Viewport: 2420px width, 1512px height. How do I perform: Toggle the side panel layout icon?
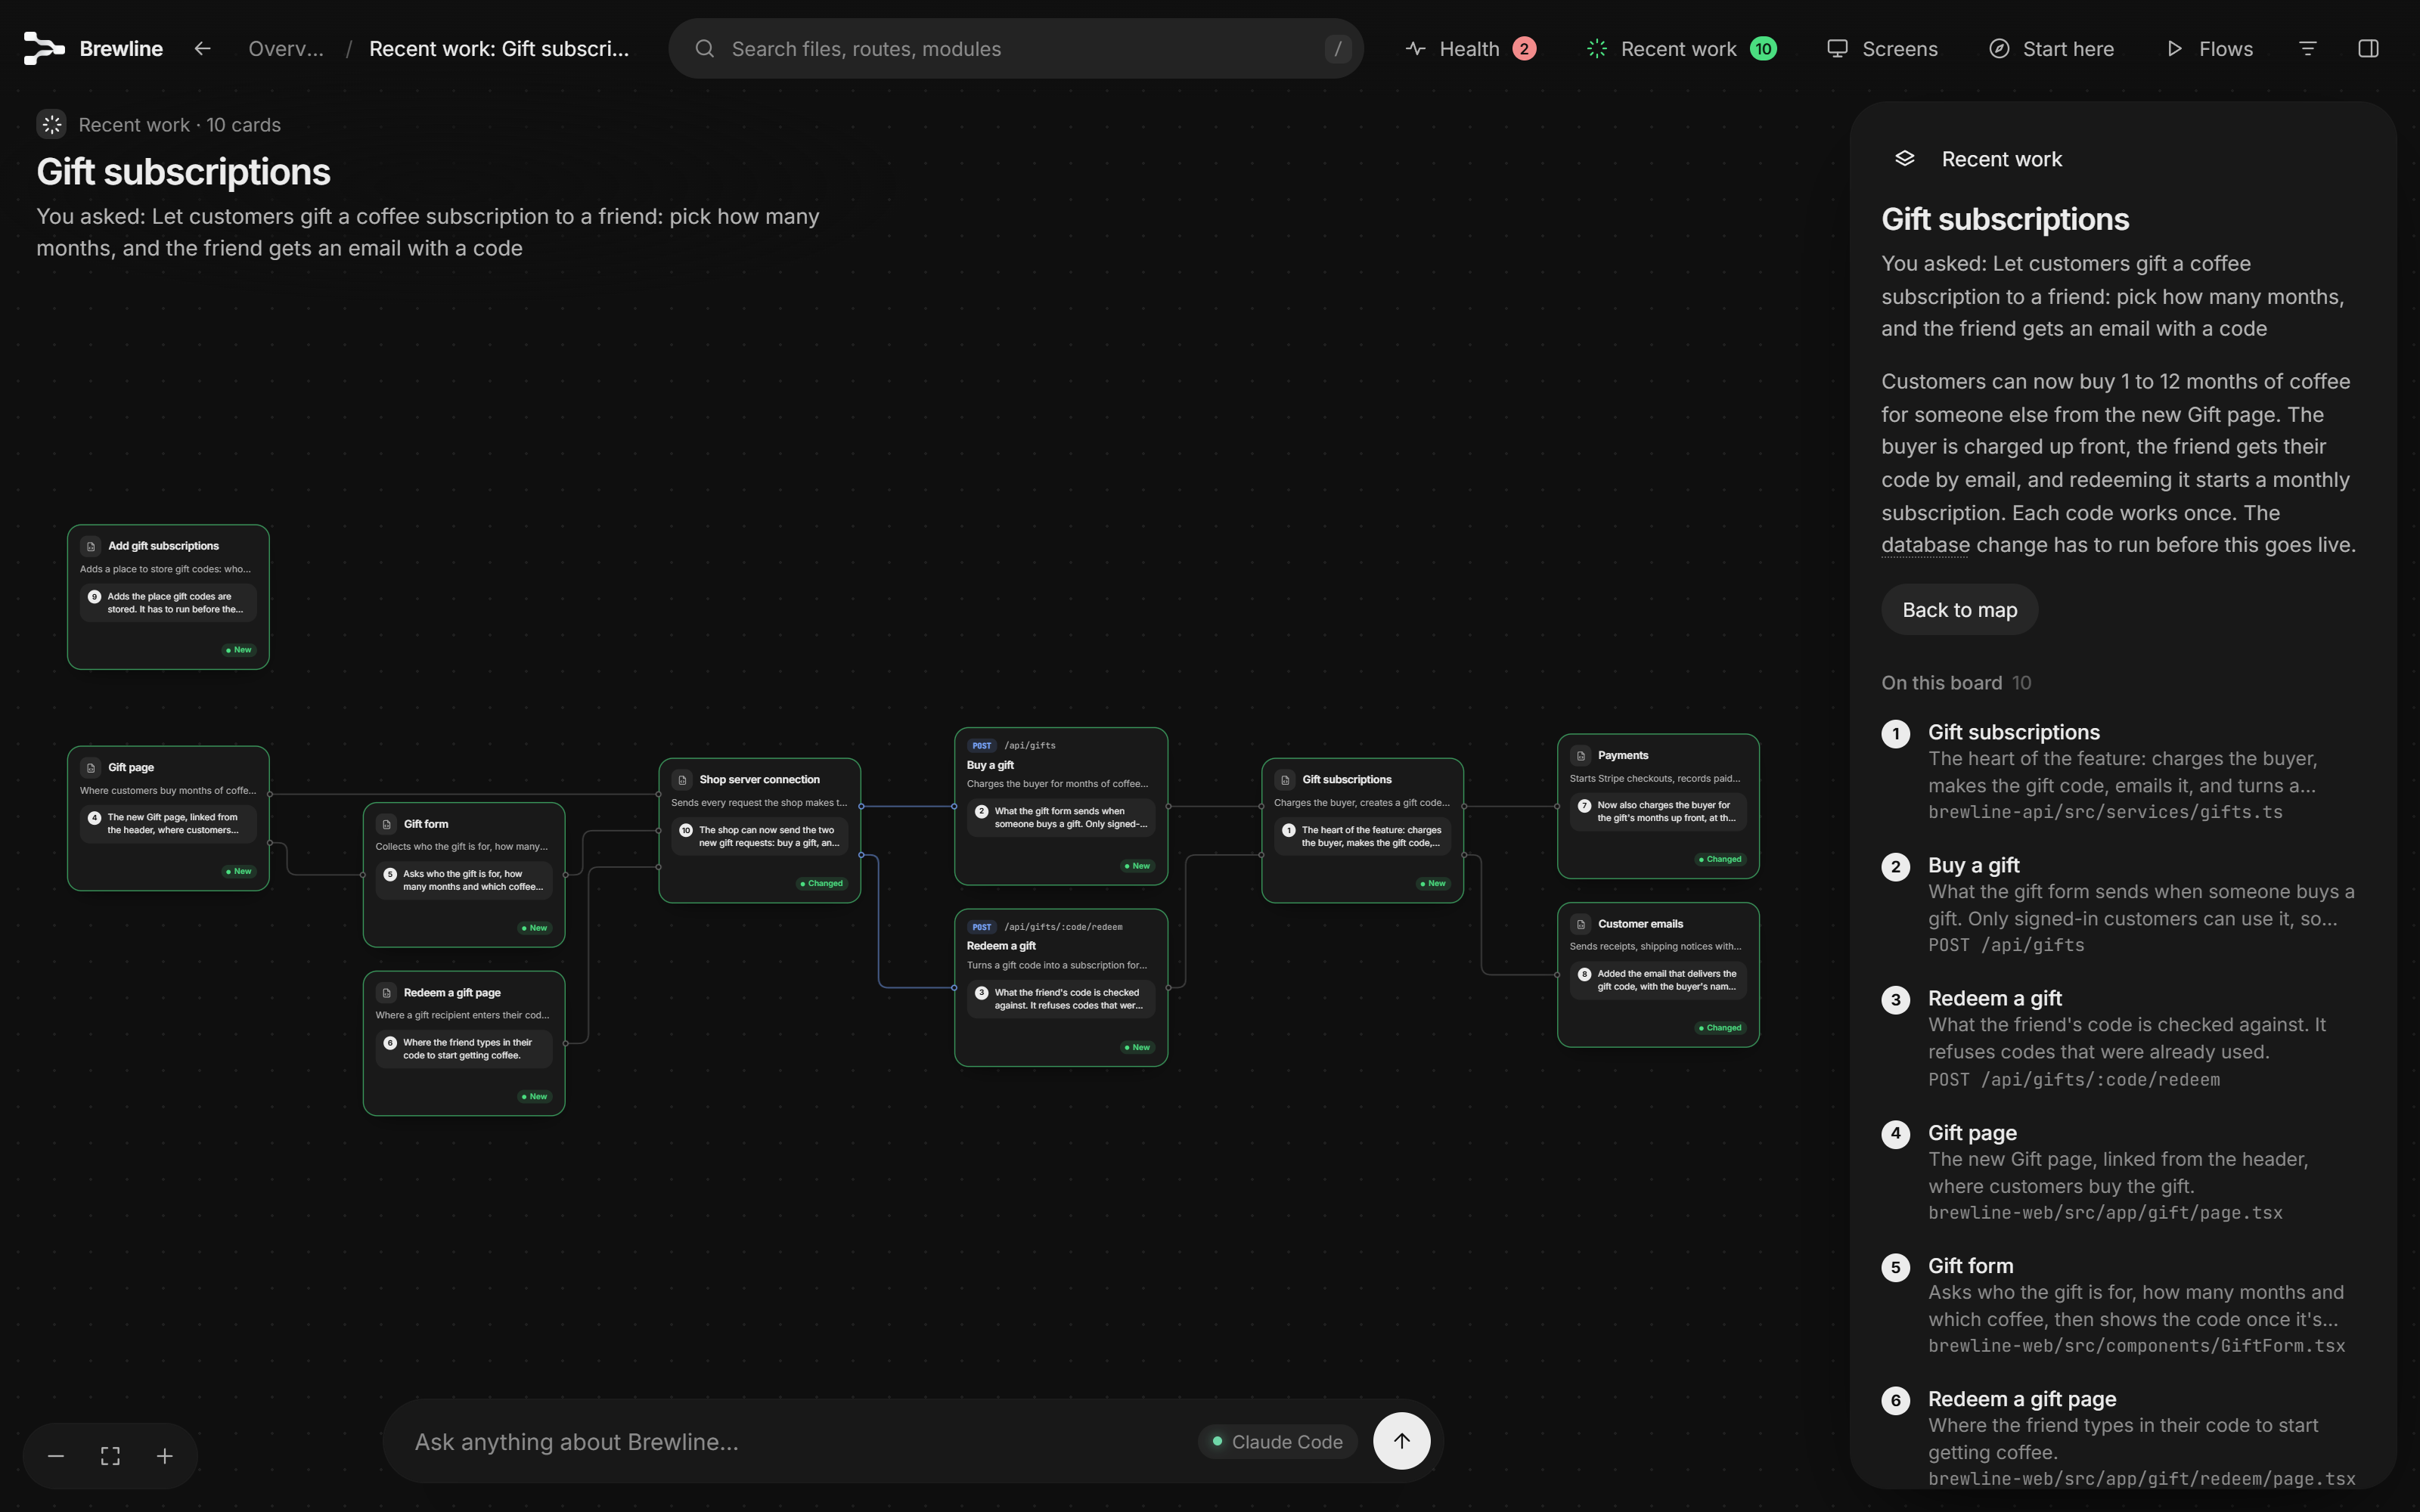[2368, 48]
